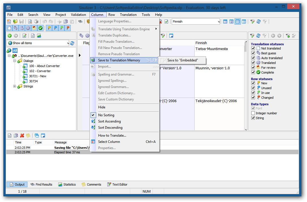
Task: Choose Hide in Column menu
Action: (x=124, y=107)
